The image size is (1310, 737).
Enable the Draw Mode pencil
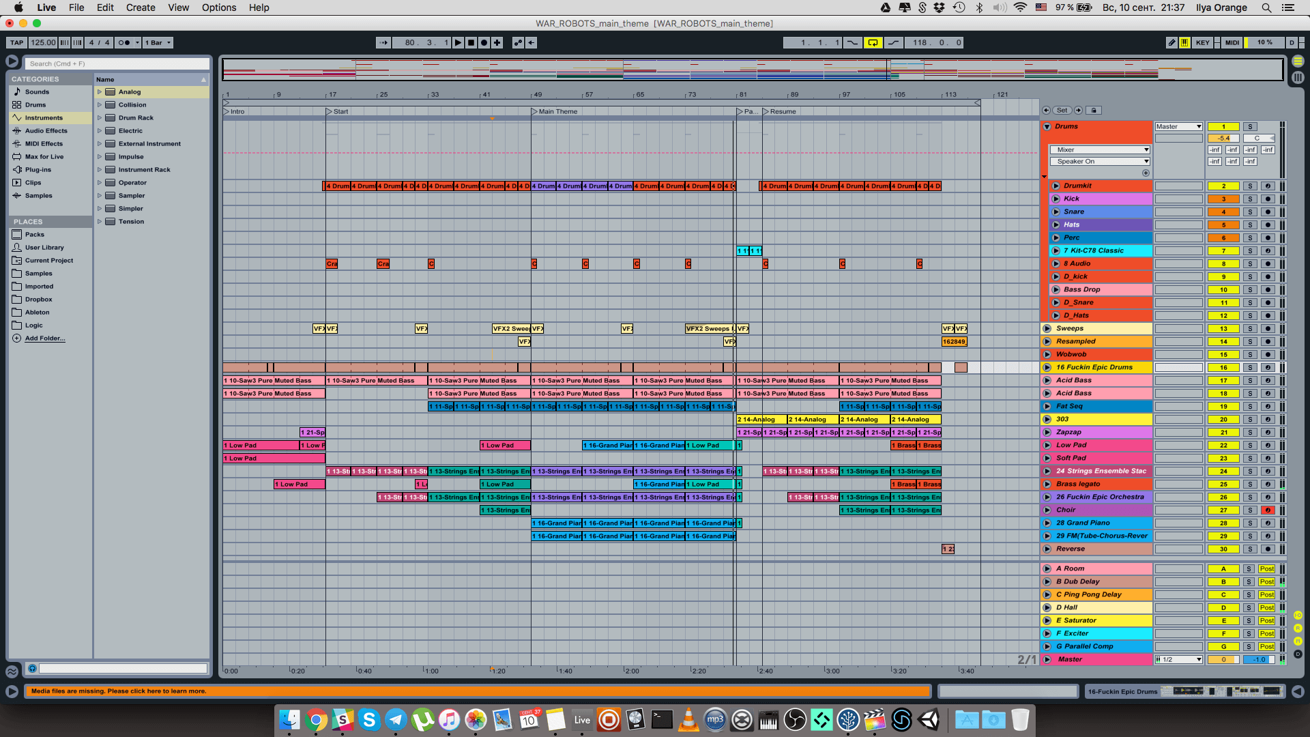[x=1171, y=42]
